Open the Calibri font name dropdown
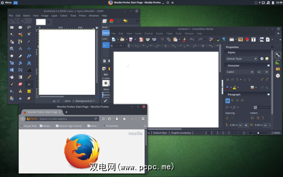Screen dimensions: 283x177 252,72
